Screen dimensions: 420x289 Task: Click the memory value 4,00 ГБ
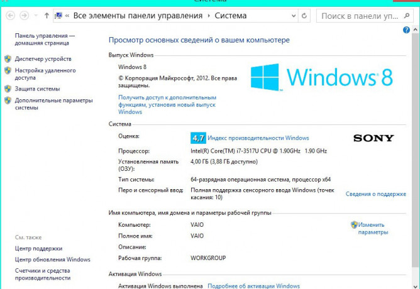224,161
